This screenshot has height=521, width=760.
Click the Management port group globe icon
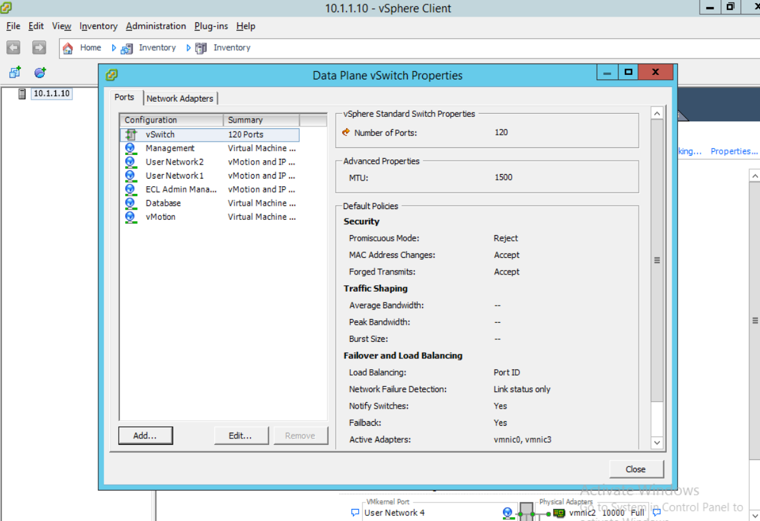tap(131, 148)
